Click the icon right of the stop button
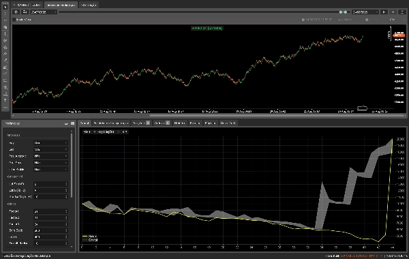409x259 pixels. (402, 12)
